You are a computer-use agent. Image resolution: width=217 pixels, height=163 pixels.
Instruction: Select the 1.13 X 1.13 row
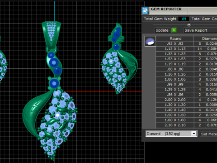pos(186,49)
